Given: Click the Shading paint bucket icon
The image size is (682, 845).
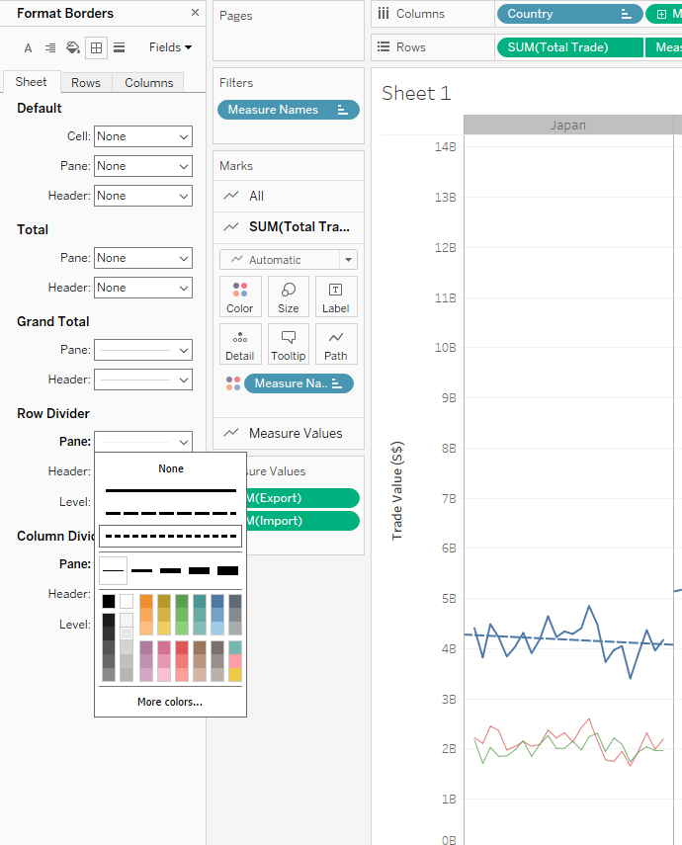Looking at the screenshot, I should tap(73, 47).
